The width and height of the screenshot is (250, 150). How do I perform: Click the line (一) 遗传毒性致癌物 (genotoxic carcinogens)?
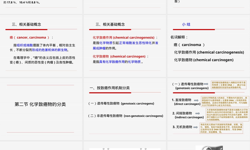point(121,103)
